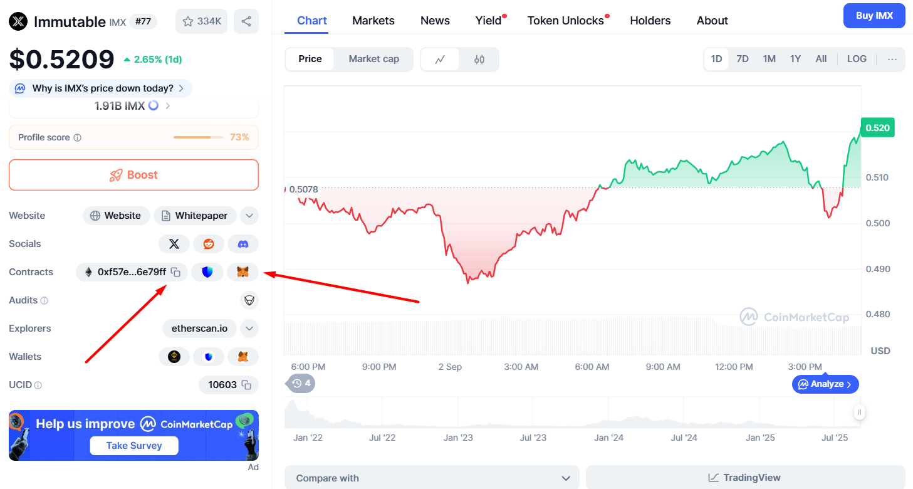Image resolution: width=913 pixels, height=489 pixels.
Task: Copy the UCID 10603 value
Action: point(246,385)
